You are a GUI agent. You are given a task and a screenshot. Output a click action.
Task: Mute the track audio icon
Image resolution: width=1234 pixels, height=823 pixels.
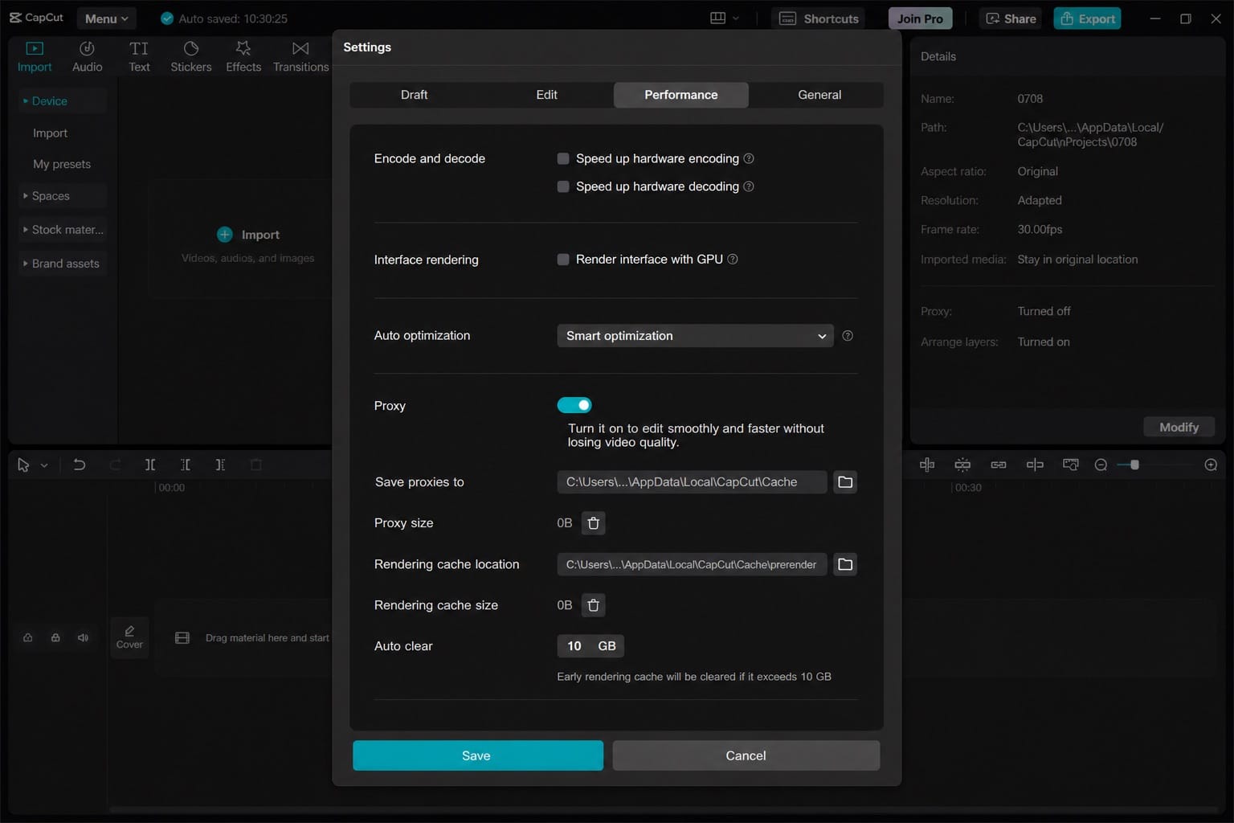pos(83,637)
